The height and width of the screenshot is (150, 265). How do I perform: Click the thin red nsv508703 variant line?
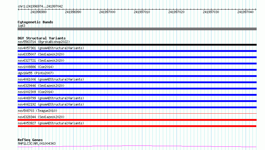[x=137, y=113]
